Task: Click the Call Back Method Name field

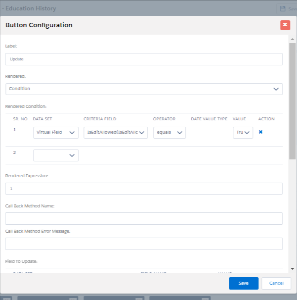Action: pyautogui.click(x=144, y=218)
